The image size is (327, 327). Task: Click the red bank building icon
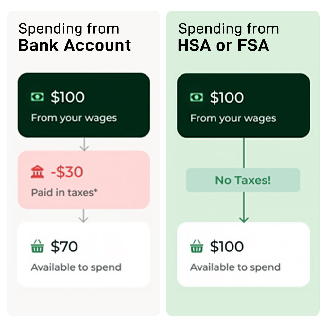point(37,172)
